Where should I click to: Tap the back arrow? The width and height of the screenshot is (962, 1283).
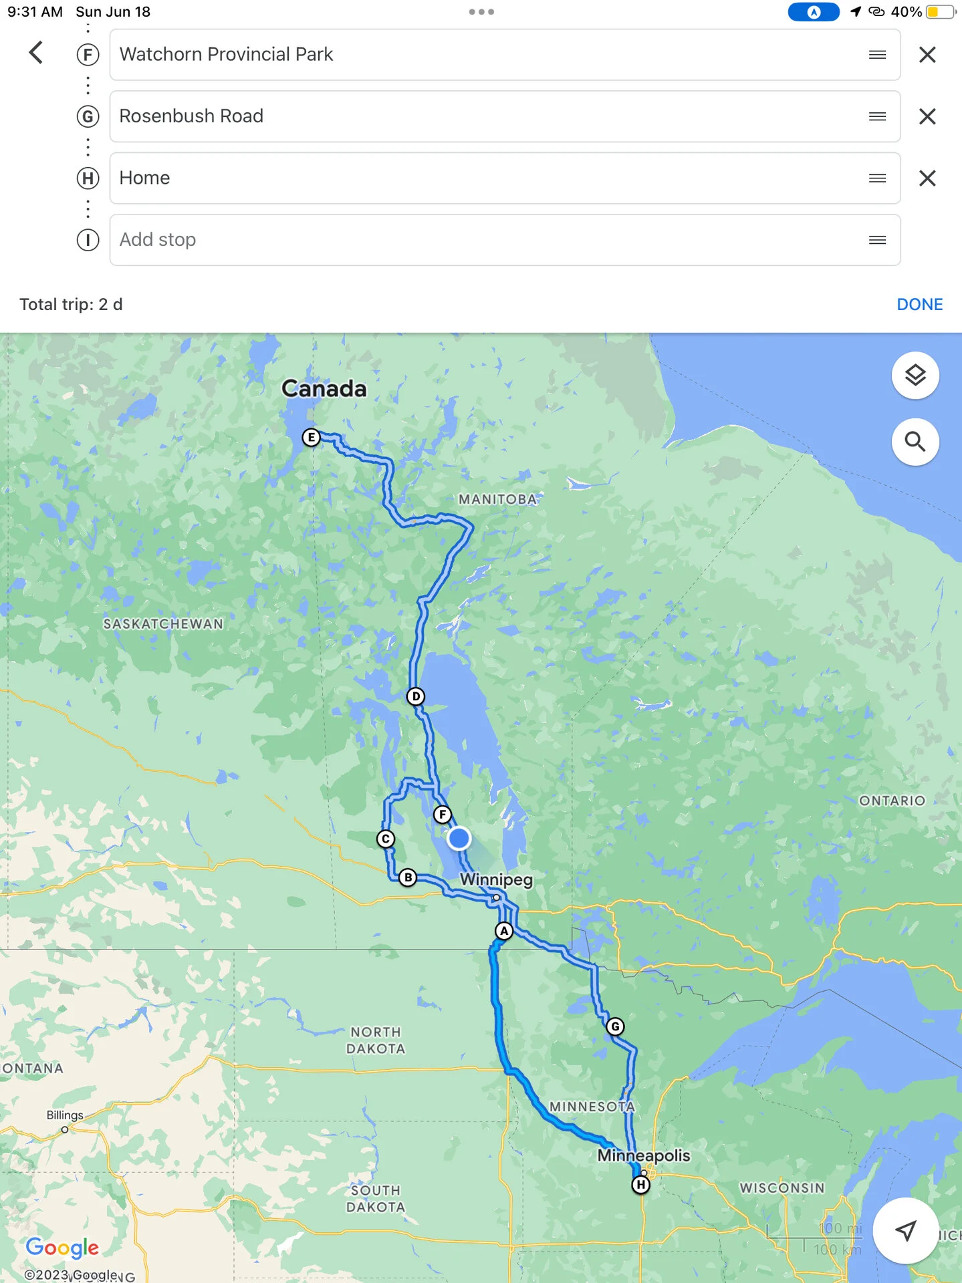coord(36,53)
